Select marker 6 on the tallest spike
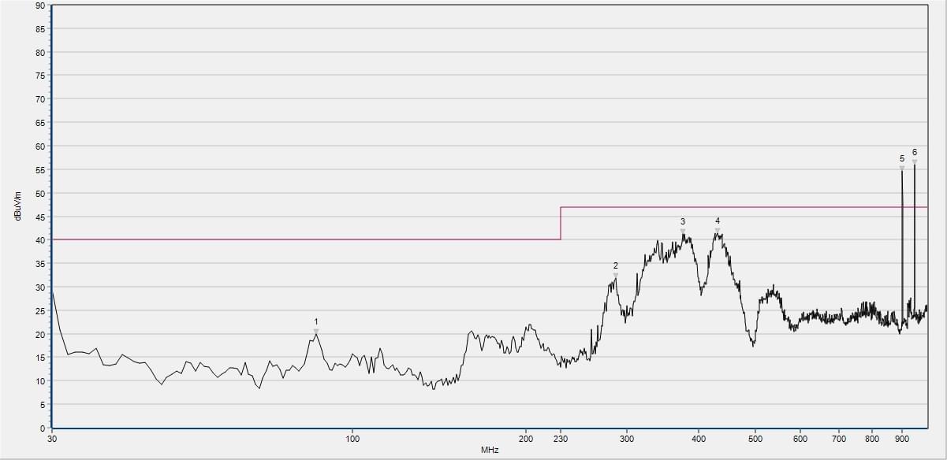The image size is (947, 460). tap(915, 161)
